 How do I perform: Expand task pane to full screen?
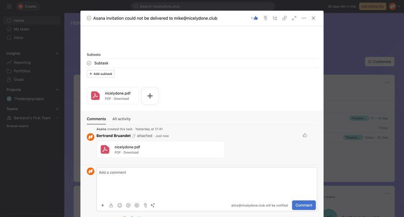coord(294,18)
